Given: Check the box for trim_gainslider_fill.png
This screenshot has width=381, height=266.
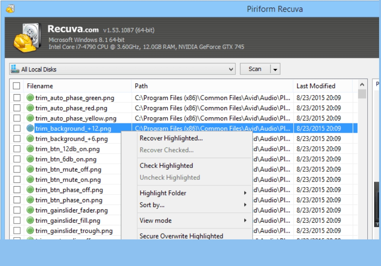Looking at the screenshot, I should coord(17,220).
